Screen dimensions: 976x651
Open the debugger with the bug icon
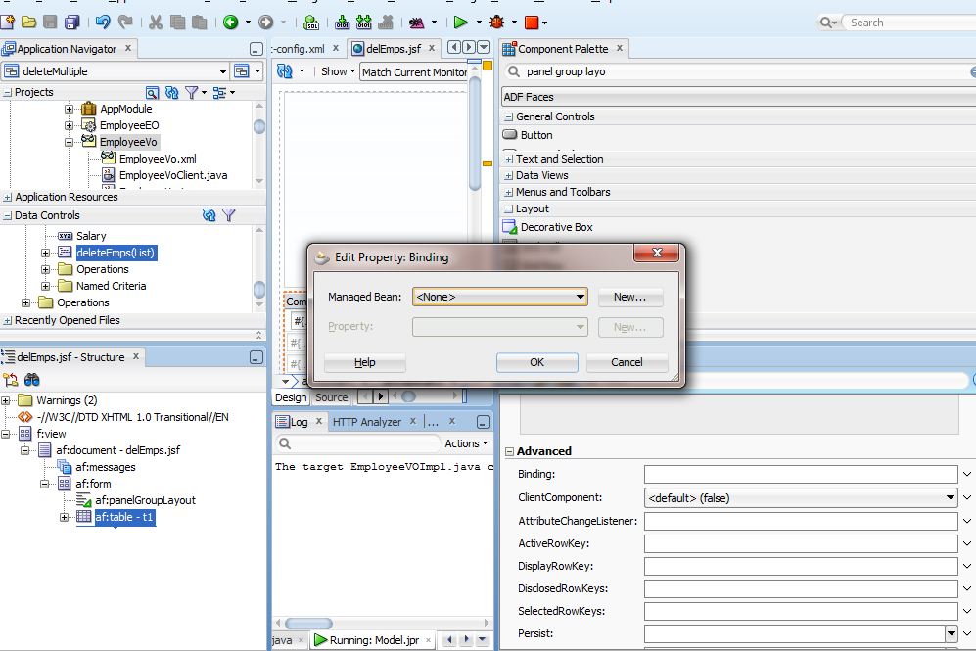point(497,22)
